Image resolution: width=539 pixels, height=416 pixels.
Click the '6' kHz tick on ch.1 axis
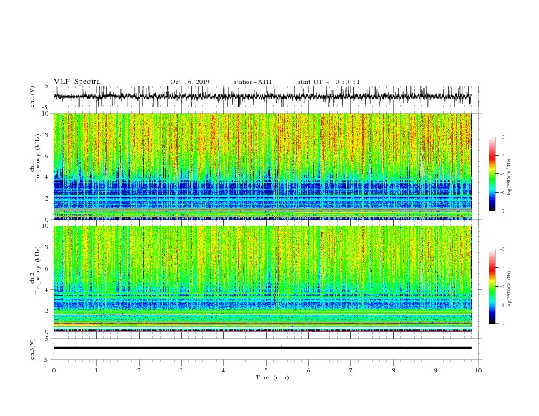pyautogui.click(x=48, y=156)
